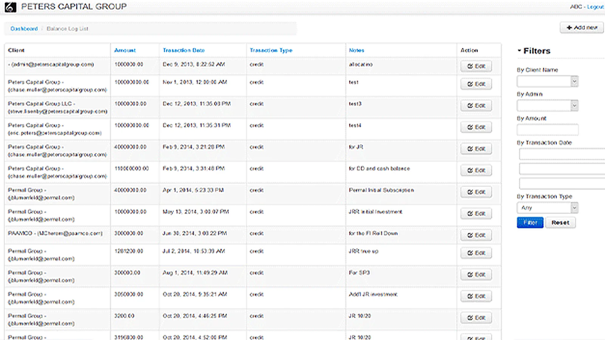Click the date 'Jul 2, 2014, 10:53:39 AM'
Viewport: 605px width, 340px height.
[194, 251]
